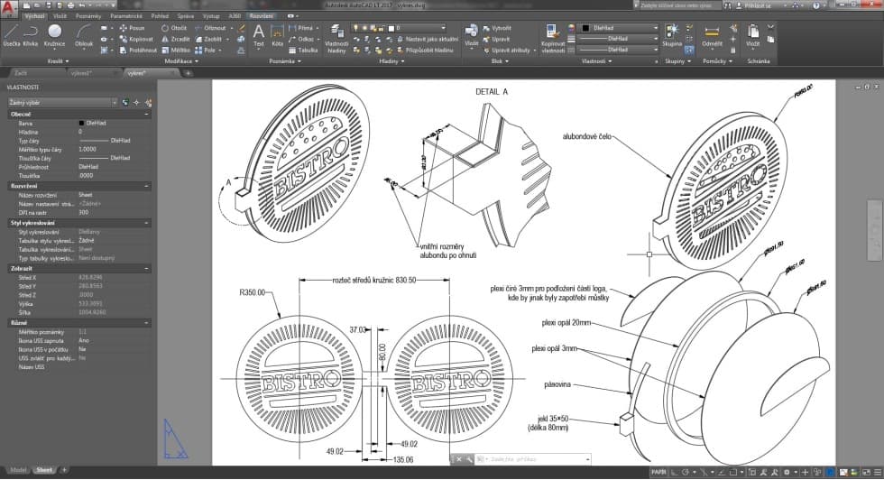Add a new layout with plus button
Screen dimensions: 884x480
click(64, 470)
